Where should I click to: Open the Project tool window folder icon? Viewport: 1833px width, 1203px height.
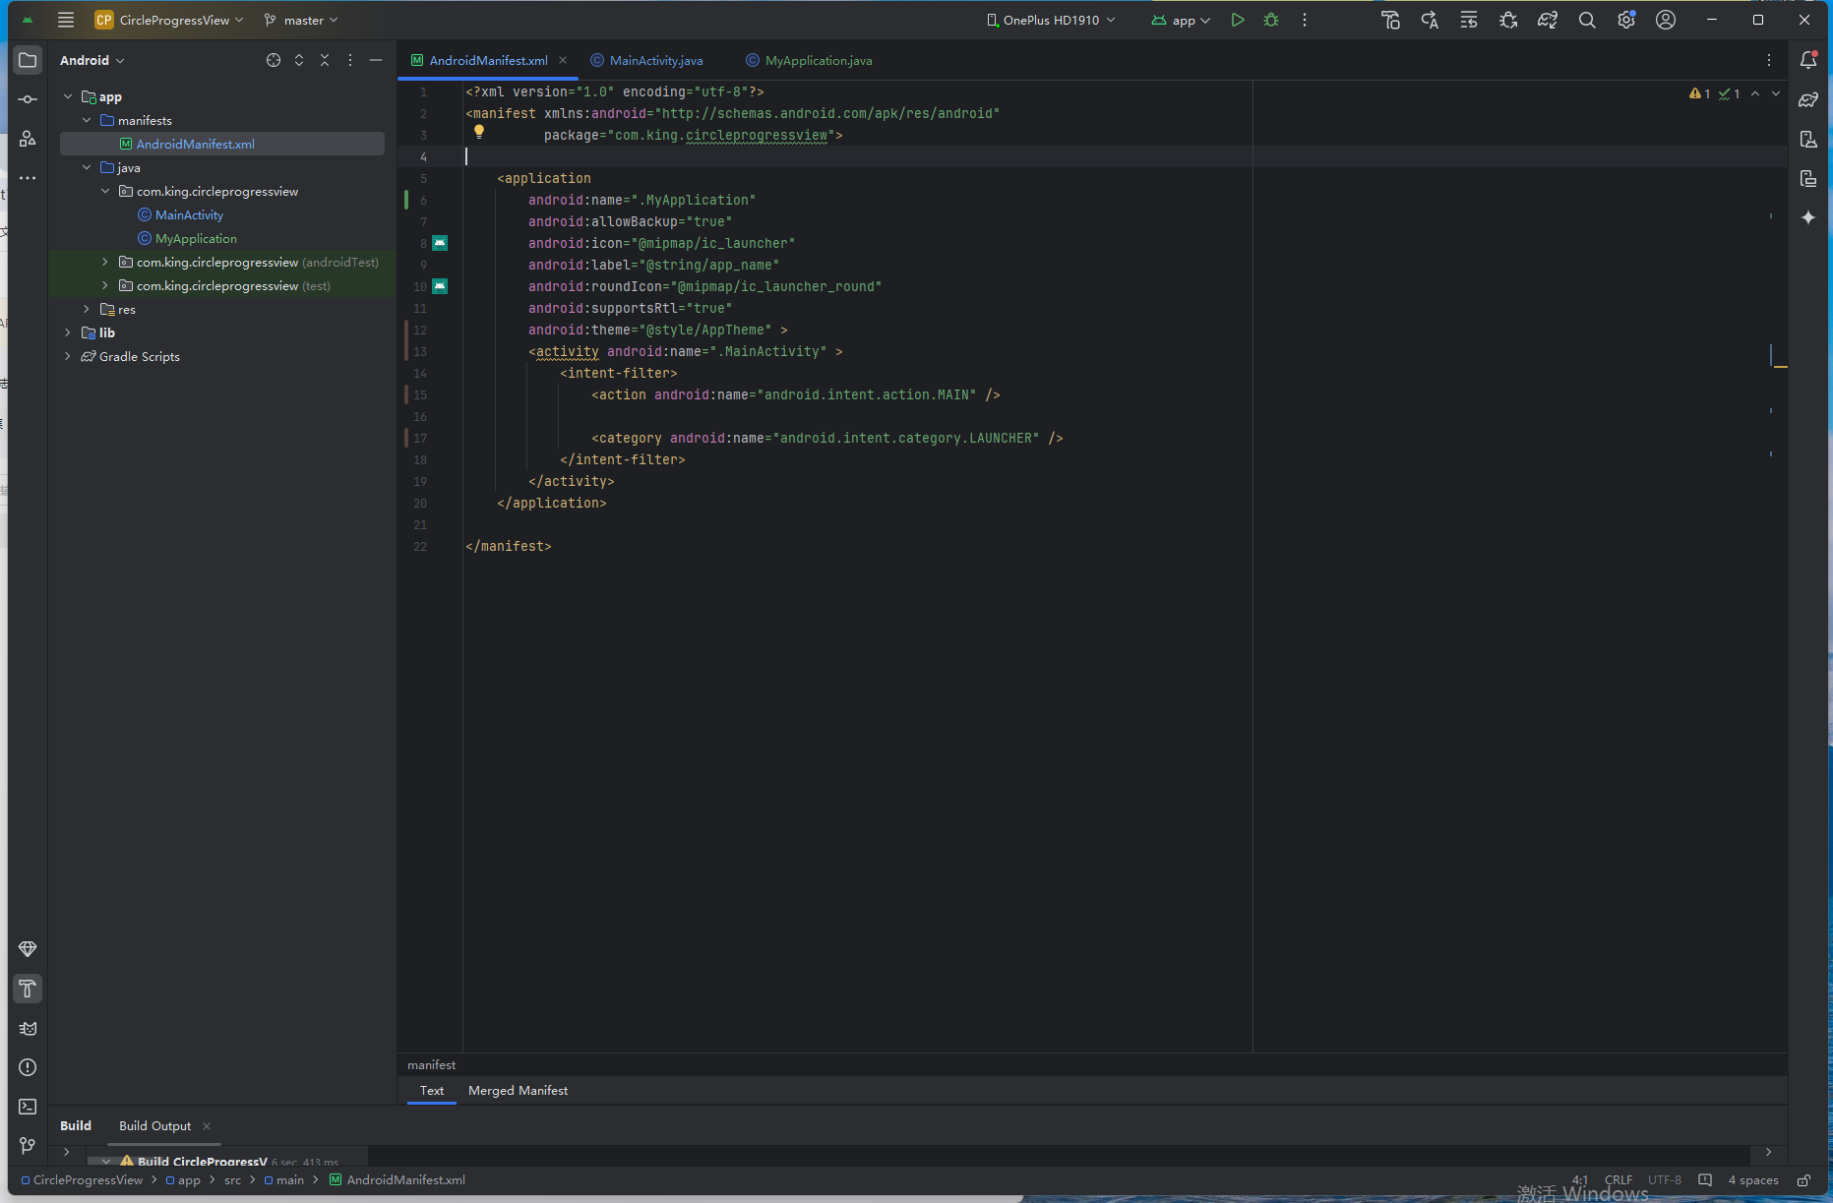tap(28, 60)
